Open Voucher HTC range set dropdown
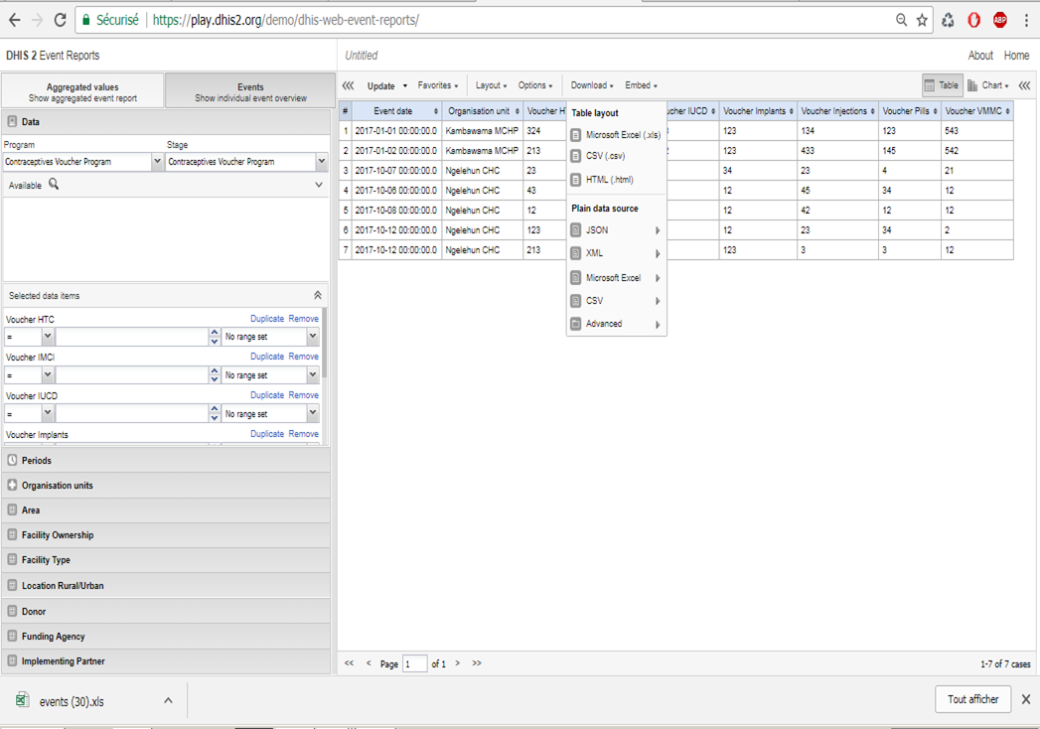Viewport: 1040px width, 729px height. click(x=312, y=338)
